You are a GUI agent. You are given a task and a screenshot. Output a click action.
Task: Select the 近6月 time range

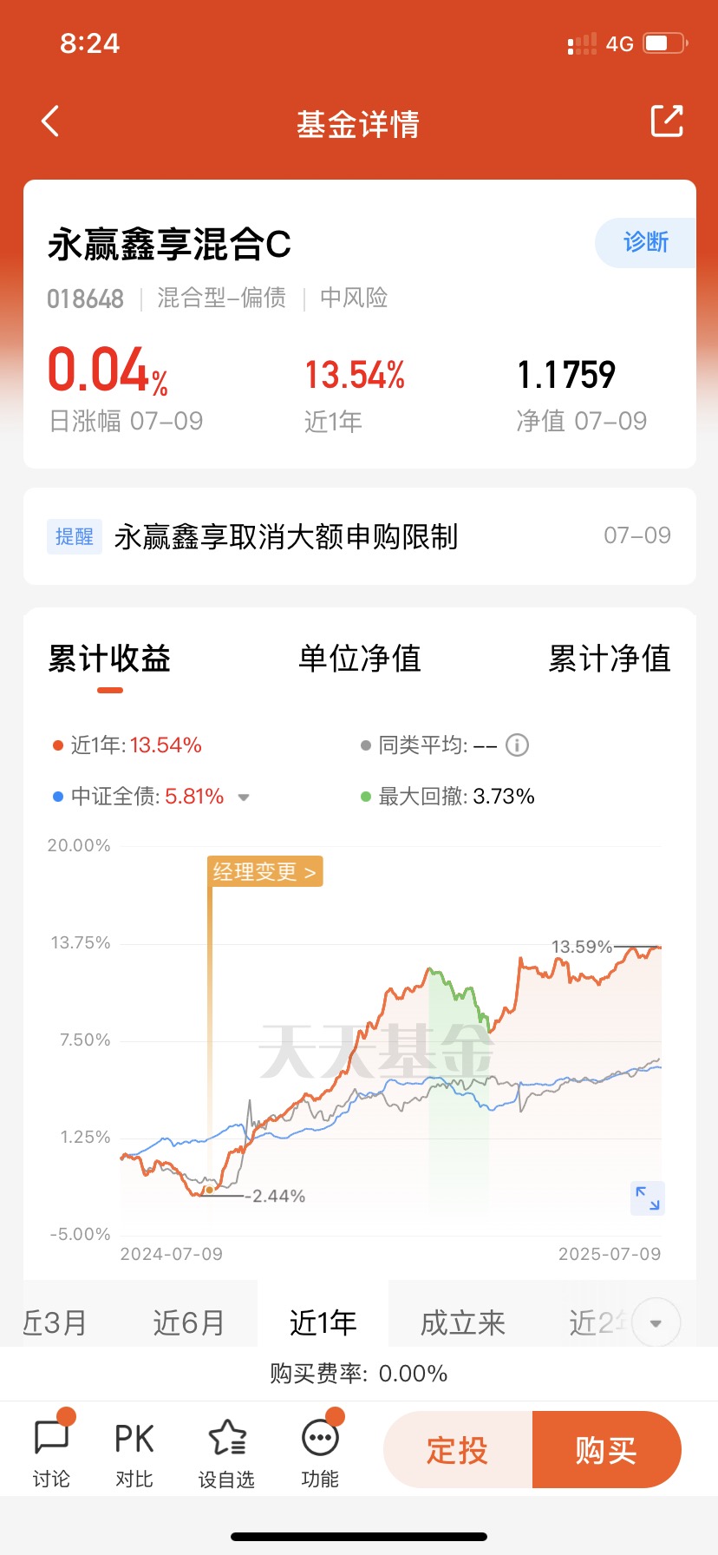point(189,1323)
